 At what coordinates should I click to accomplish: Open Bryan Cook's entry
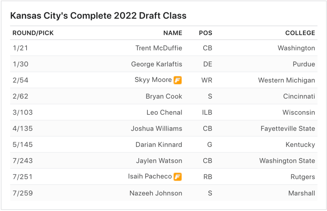coord(164,96)
